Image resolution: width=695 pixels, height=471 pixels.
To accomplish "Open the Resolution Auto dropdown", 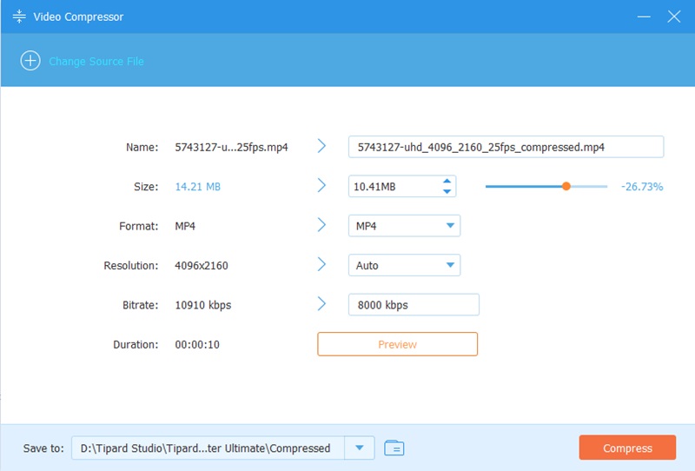I will [404, 265].
